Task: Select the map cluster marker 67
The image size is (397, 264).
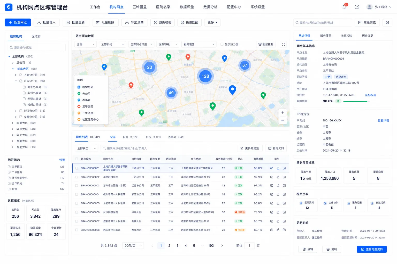Action: [245, 65]
